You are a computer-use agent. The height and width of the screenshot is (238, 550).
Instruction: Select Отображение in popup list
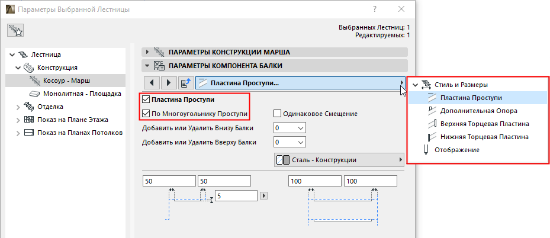456,150
